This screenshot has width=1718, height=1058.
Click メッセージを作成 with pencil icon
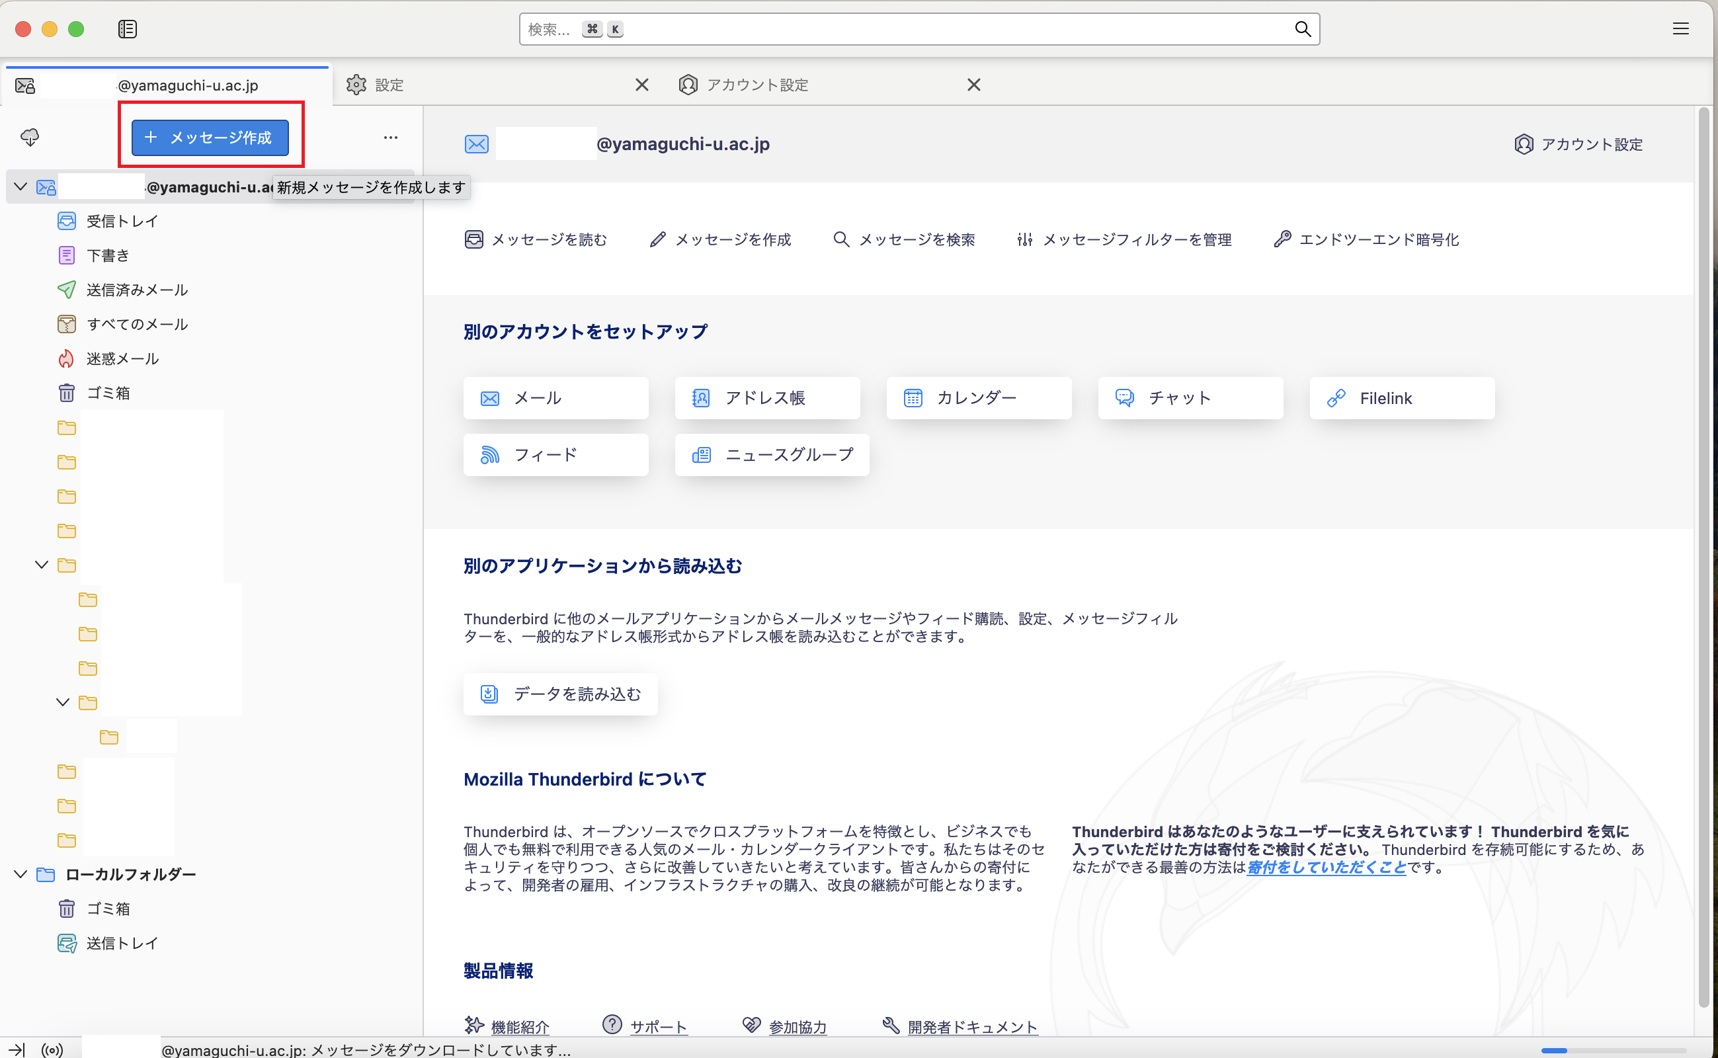point(720,239)
